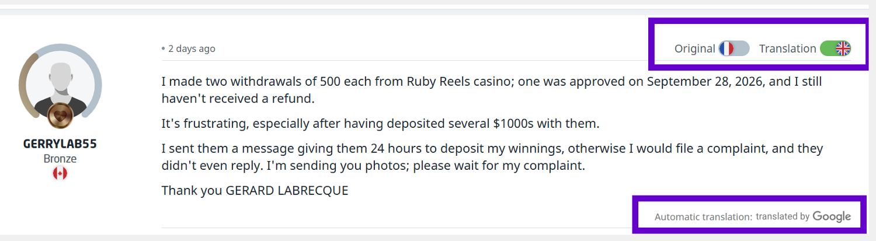Open GERRYLAB55's profile avatar picture
876x241 pixels.
click(x=60, y=85)
